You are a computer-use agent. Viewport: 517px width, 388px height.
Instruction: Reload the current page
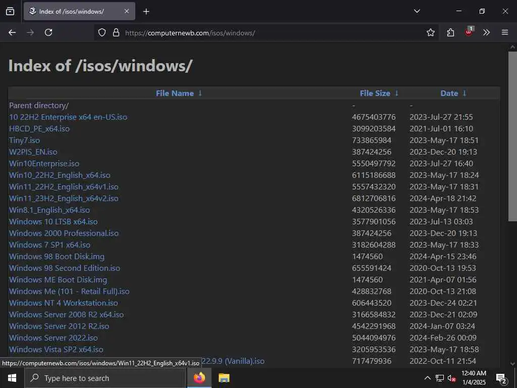[x=48, y=32]
